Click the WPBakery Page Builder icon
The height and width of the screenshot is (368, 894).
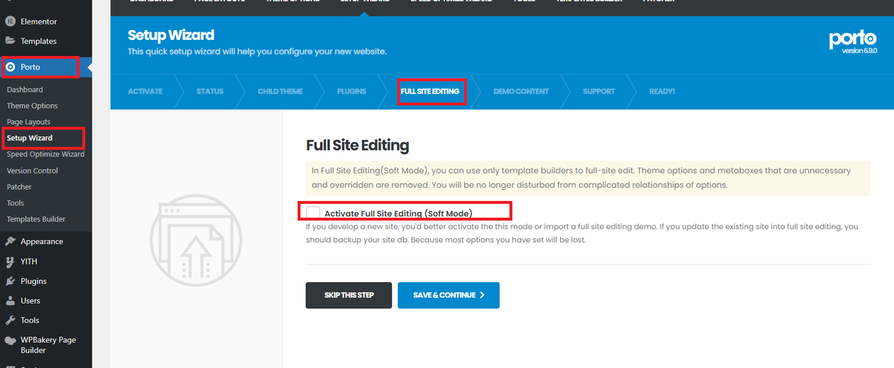pyautogui.click(x=10, y=341)
